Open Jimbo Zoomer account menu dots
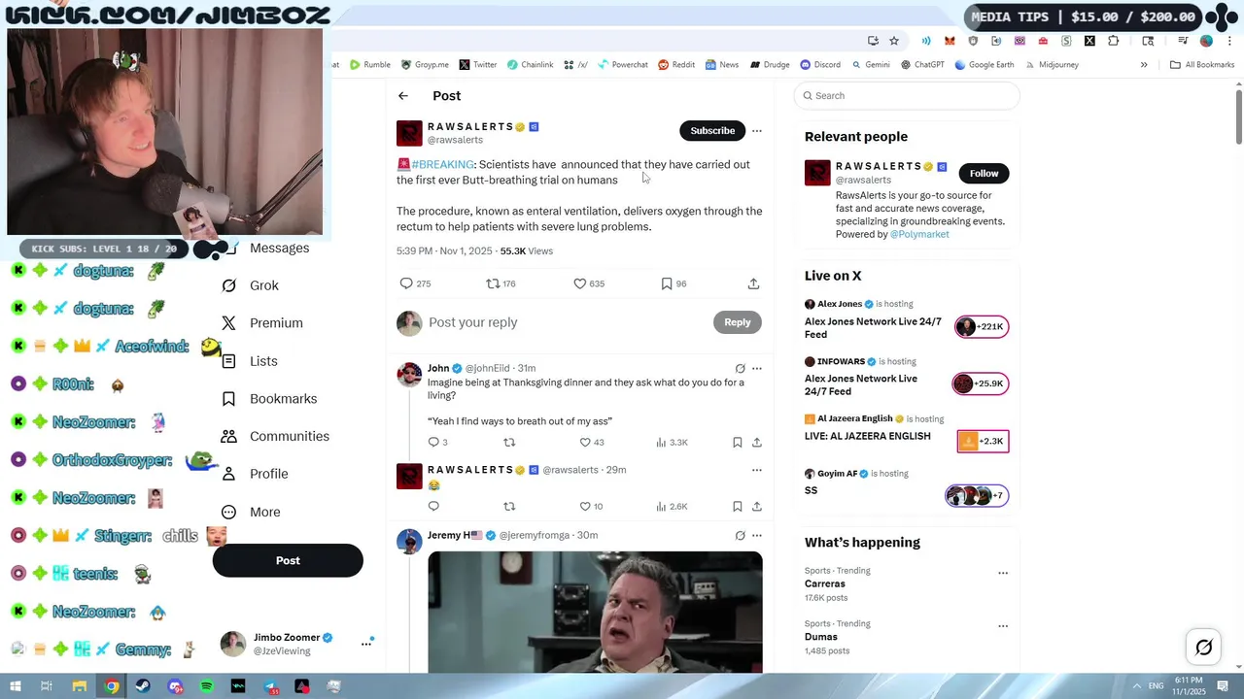1244x699 pixels. tap(366, 644)
